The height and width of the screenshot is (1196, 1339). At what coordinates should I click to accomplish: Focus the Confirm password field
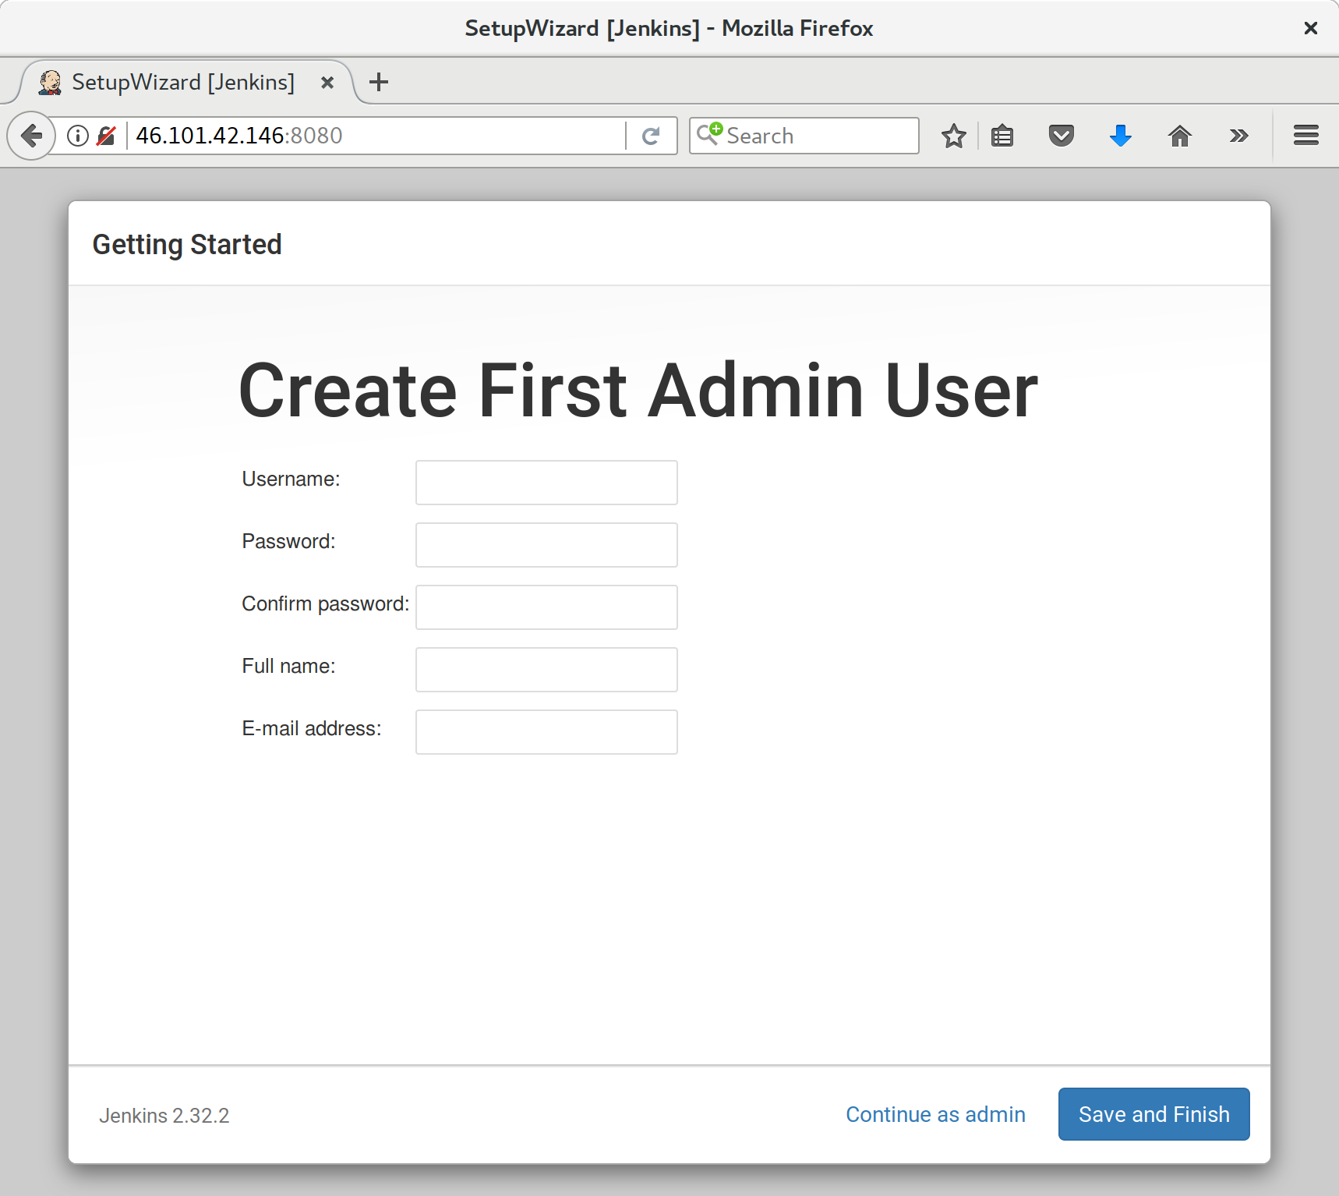546,607
